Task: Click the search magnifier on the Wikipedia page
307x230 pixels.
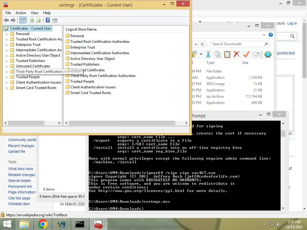Action: [x=293, y=36]
